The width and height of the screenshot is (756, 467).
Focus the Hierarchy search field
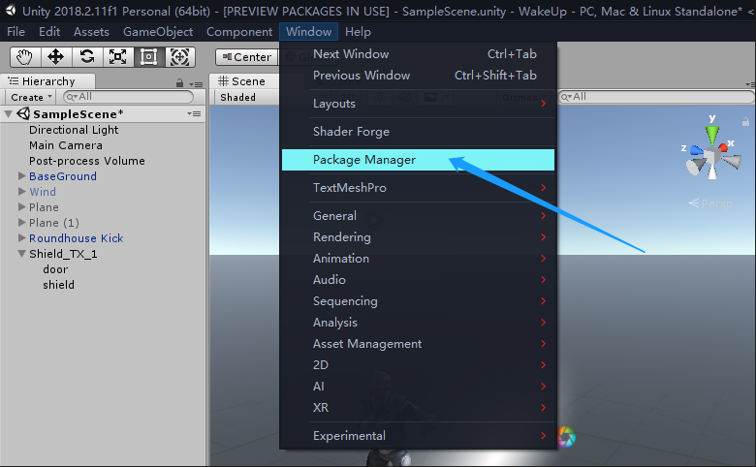(128, 97)
